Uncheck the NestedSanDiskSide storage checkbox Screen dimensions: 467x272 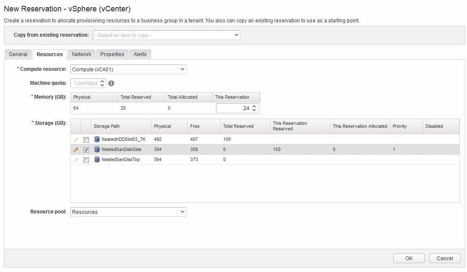86,150
